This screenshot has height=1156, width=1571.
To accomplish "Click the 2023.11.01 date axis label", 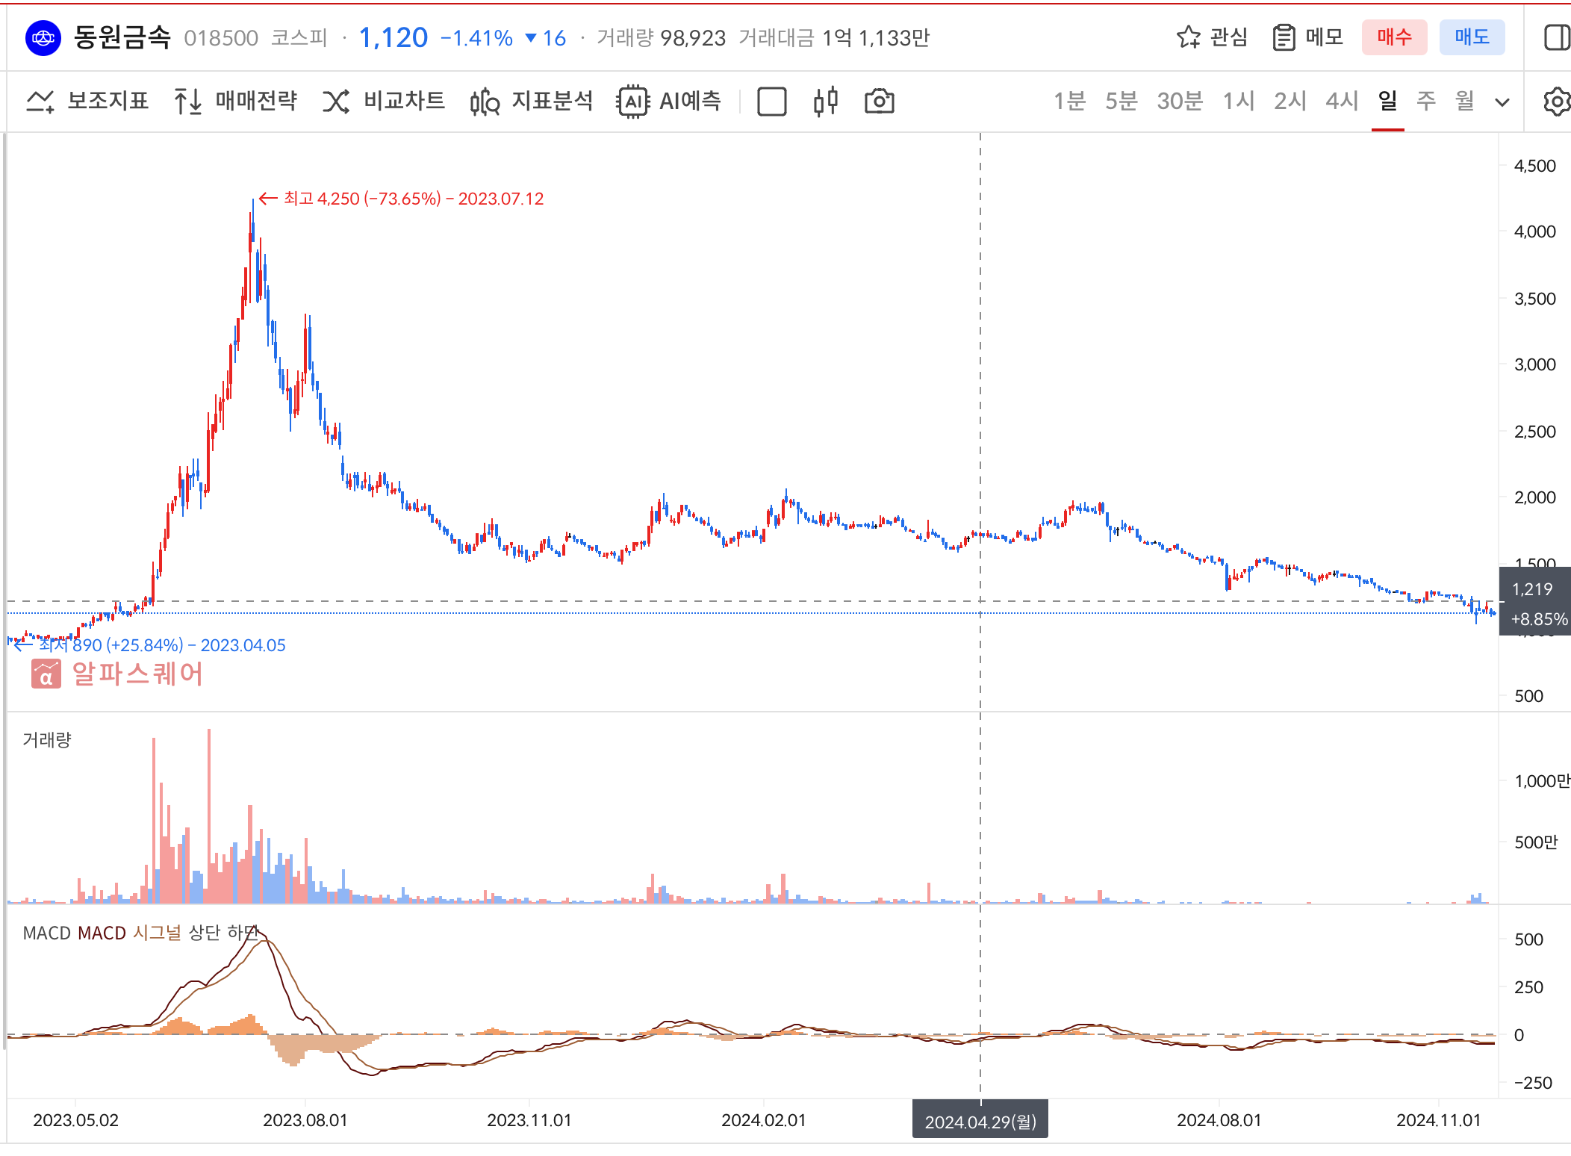I will point(529,1120).
